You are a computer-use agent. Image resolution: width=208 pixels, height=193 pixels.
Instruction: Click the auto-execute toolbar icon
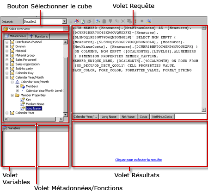pos(117,21)
